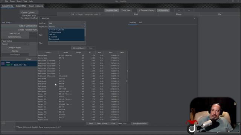Open the Summary tab
Screen dimensions: 241x135
(x=133, y=22)
